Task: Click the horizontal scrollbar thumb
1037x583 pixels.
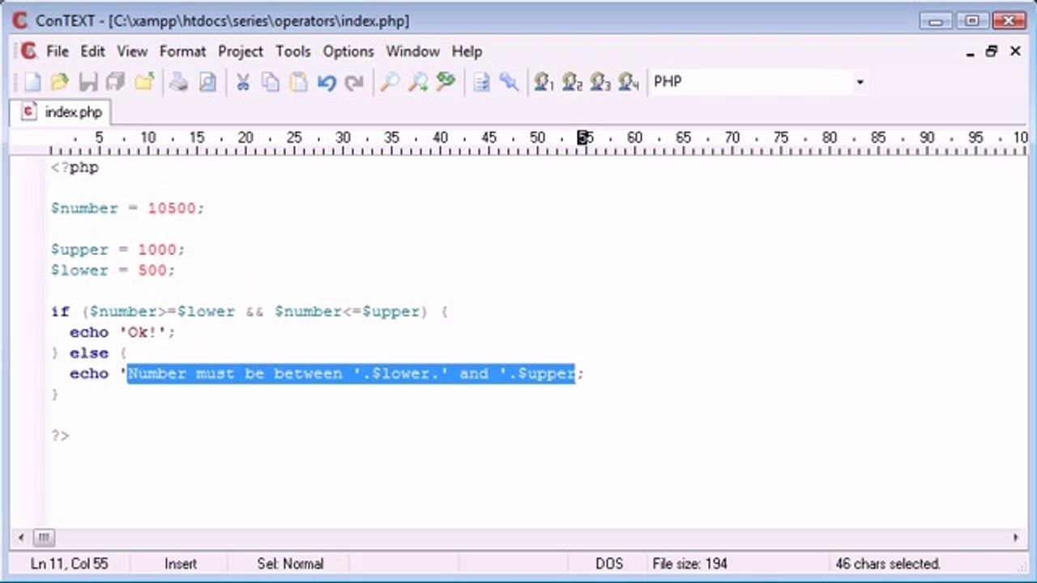Action: click(43, 538)
